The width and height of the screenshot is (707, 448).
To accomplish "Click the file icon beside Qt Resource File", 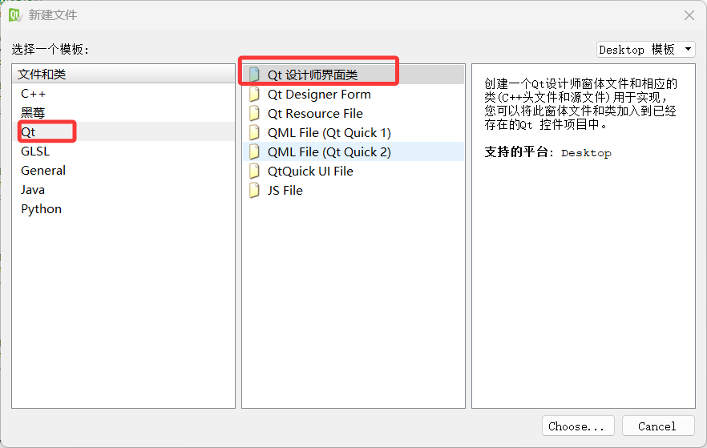I will pyautogui.click(x=254, y=113).
